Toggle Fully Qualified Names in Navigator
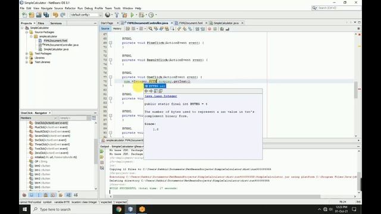This screenshot has width=381, height=214. click(61, 195)
